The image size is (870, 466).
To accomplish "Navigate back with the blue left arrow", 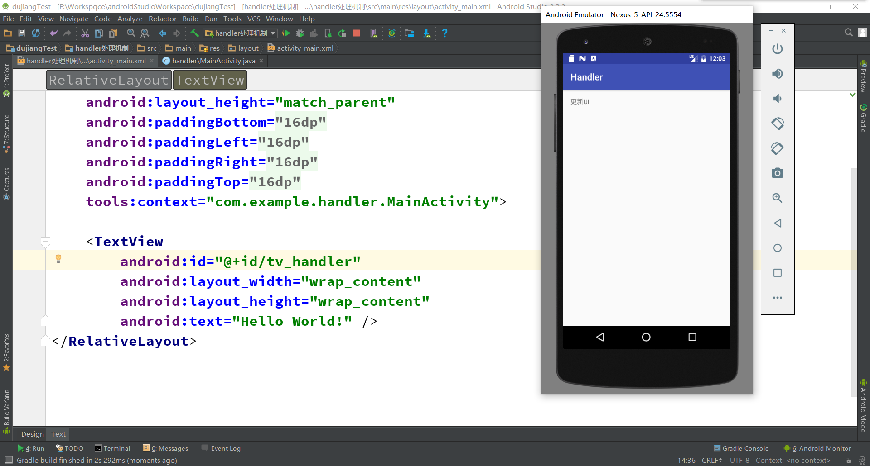I will pyautogui.click(x=163, y=33).
